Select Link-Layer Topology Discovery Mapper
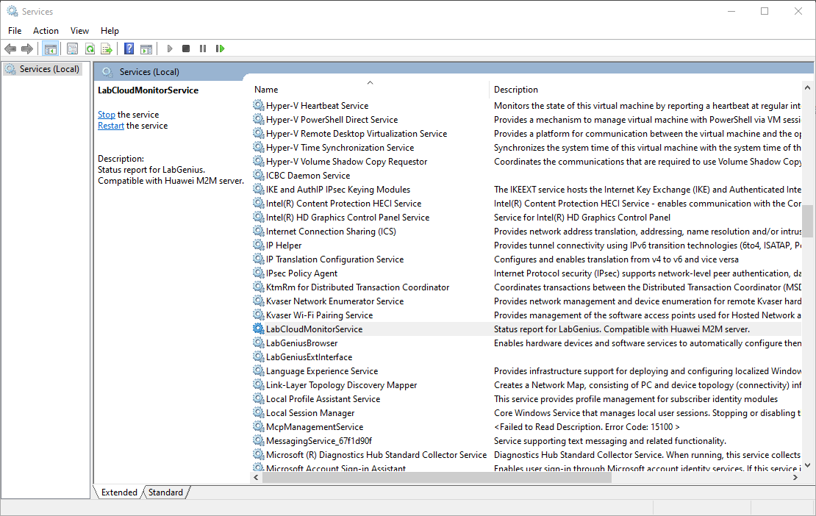Screen dimensions: 816x516 pos(341,385)
